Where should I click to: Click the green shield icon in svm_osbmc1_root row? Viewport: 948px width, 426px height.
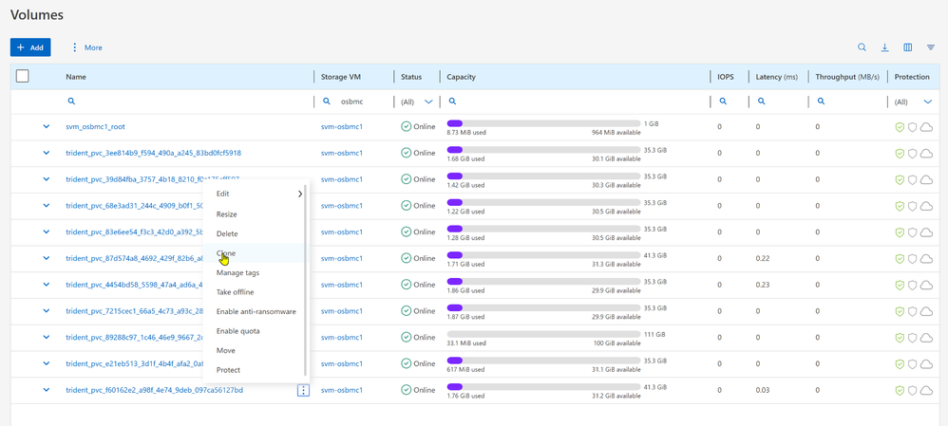(x=900, y=127)
